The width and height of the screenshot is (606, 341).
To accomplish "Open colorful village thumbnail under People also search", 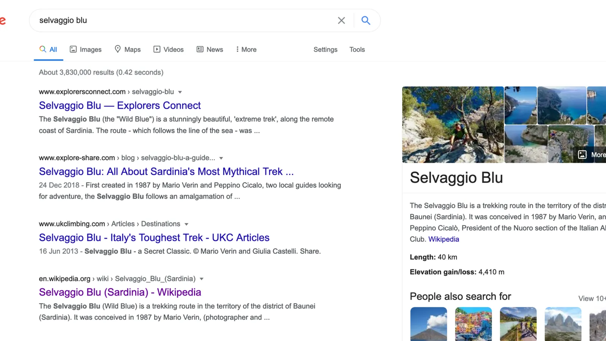I will [x=473, y=324].
